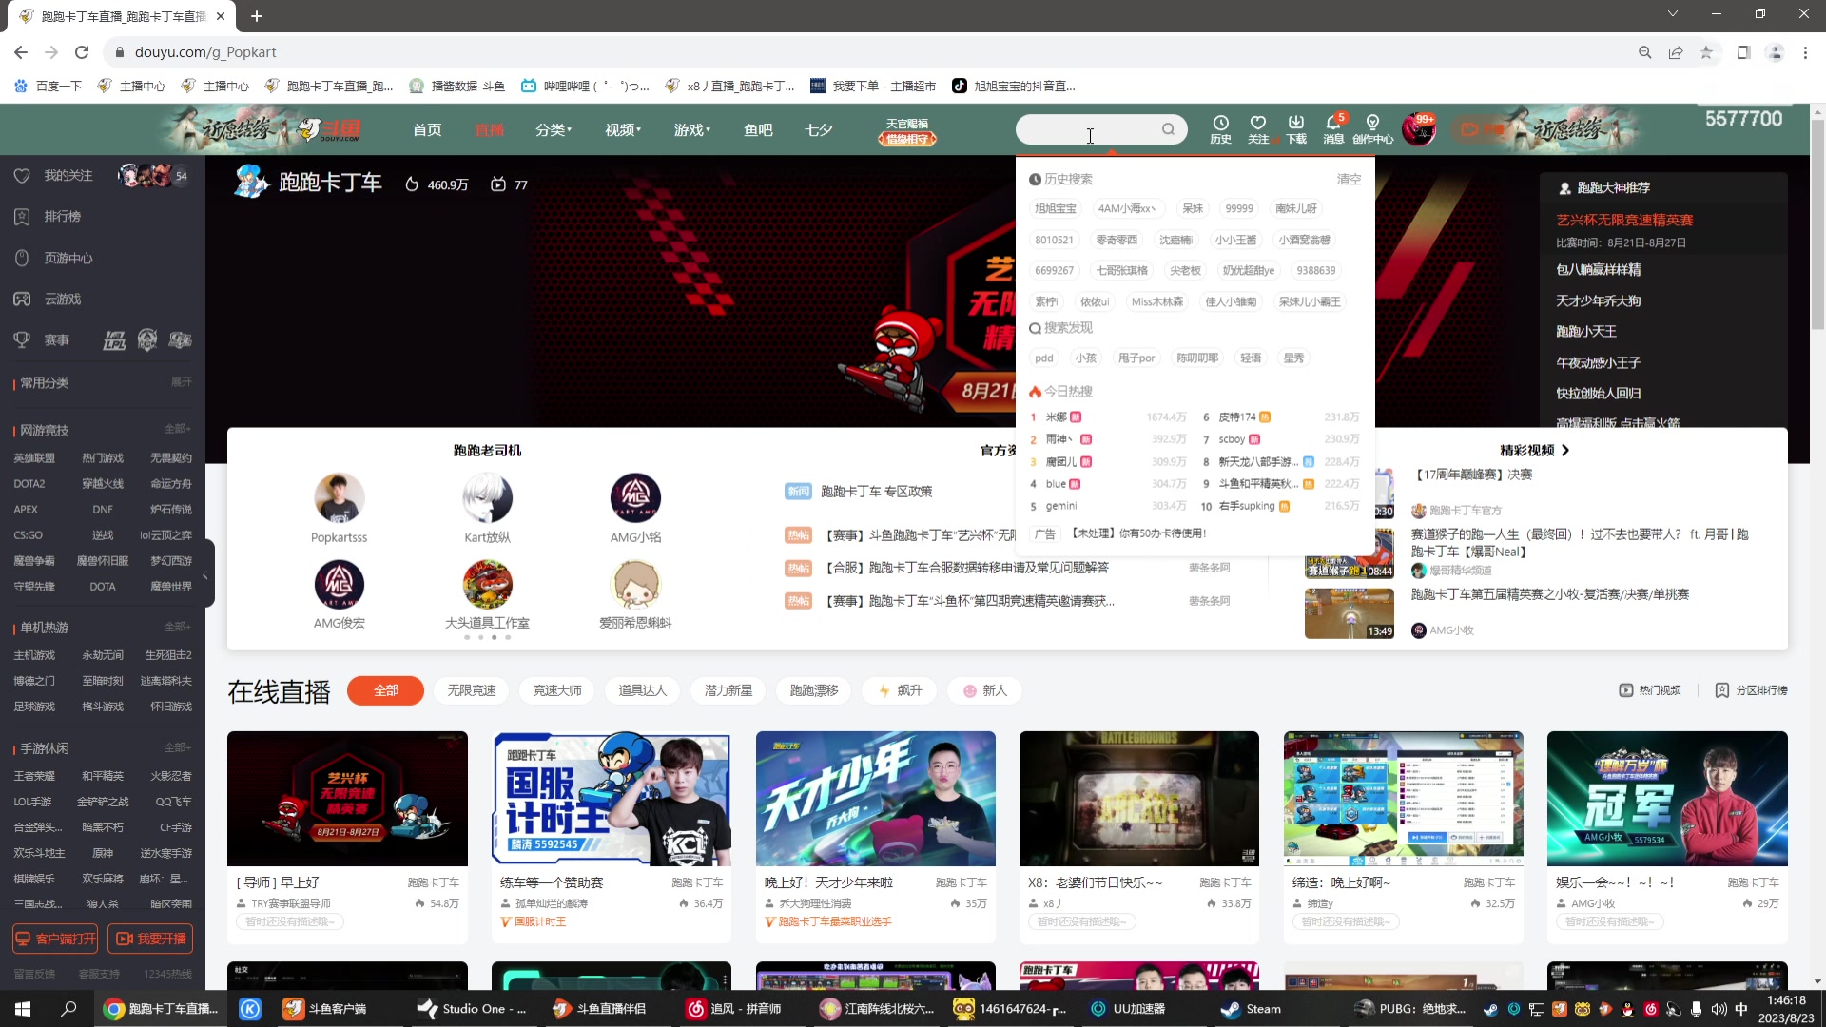1826x1027 pixels.
Task: Select 首页 in top navigation
Action: (427, 129)
